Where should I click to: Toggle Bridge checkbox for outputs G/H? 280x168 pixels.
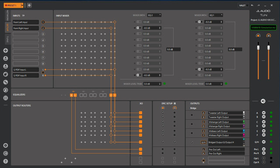point(192,142)
